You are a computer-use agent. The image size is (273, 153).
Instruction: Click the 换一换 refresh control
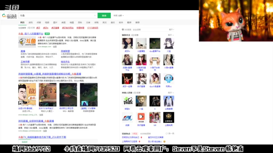click(x=170, y=134)
